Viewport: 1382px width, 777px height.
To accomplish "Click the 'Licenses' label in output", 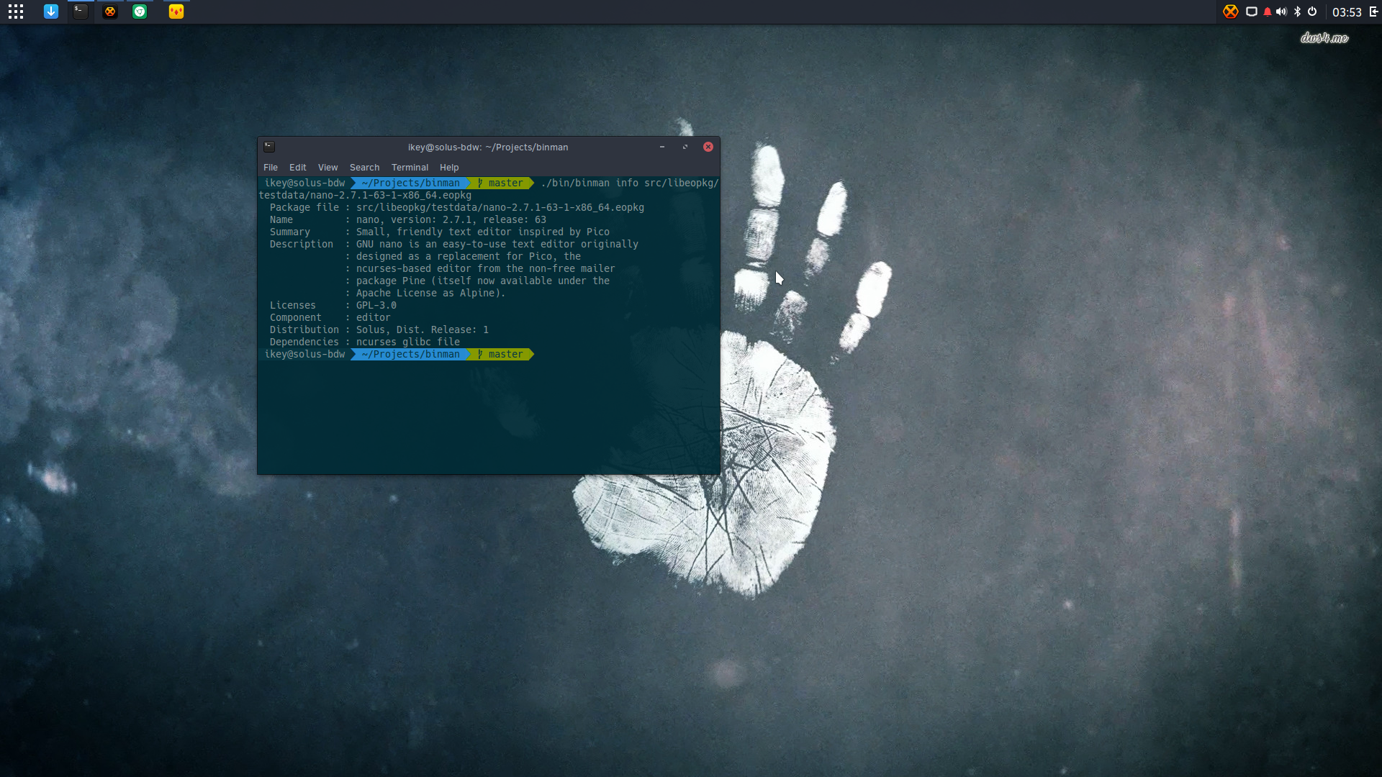I will point(293,306).
